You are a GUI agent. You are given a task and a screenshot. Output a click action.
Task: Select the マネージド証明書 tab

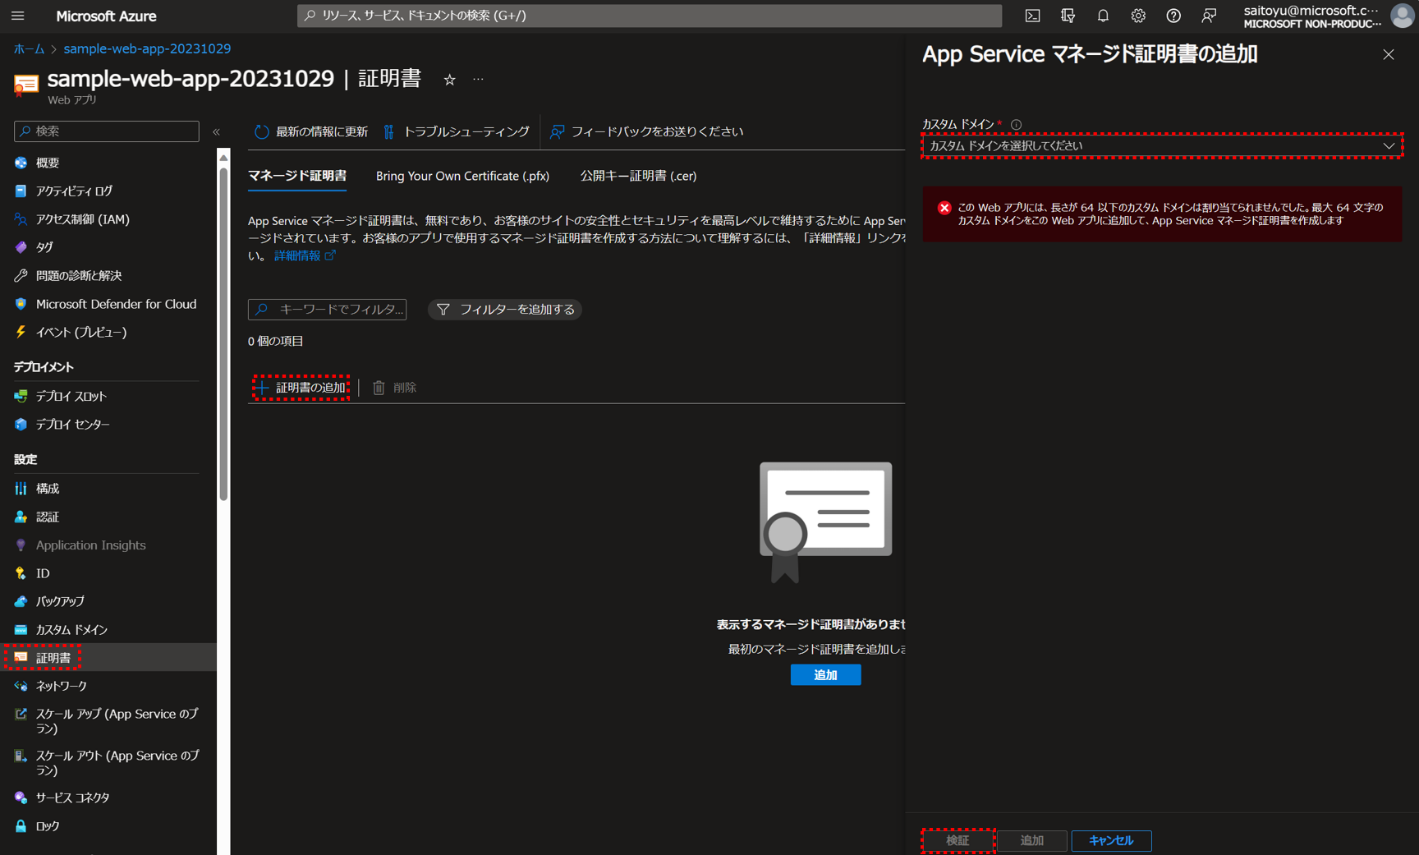click(297, 176)
